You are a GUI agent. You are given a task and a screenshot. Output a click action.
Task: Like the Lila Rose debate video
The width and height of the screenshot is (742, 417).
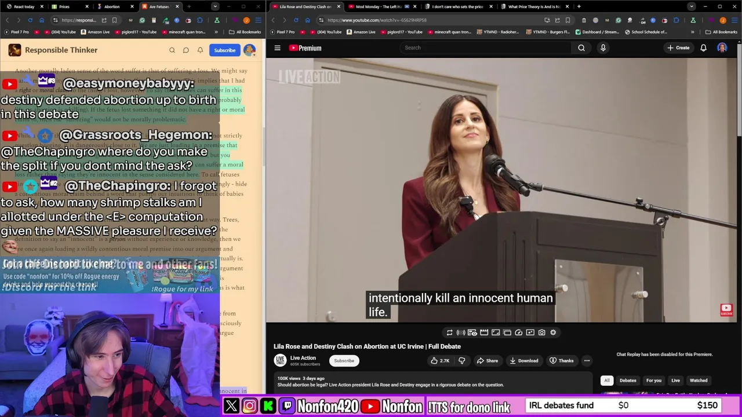(x=440, y=361)
